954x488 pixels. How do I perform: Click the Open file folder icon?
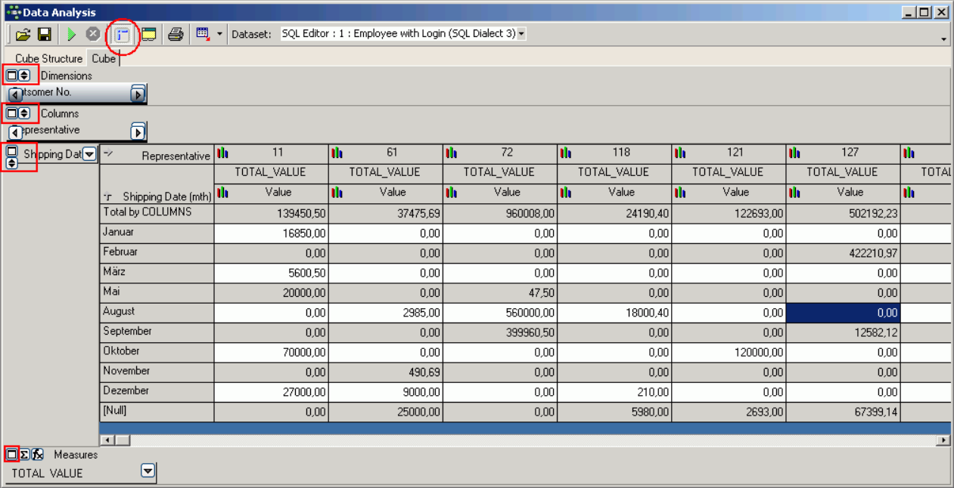point(23,34)
